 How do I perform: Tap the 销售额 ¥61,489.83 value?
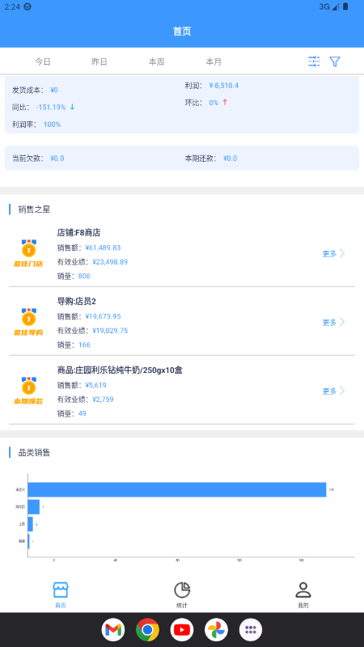coord(103,247)
